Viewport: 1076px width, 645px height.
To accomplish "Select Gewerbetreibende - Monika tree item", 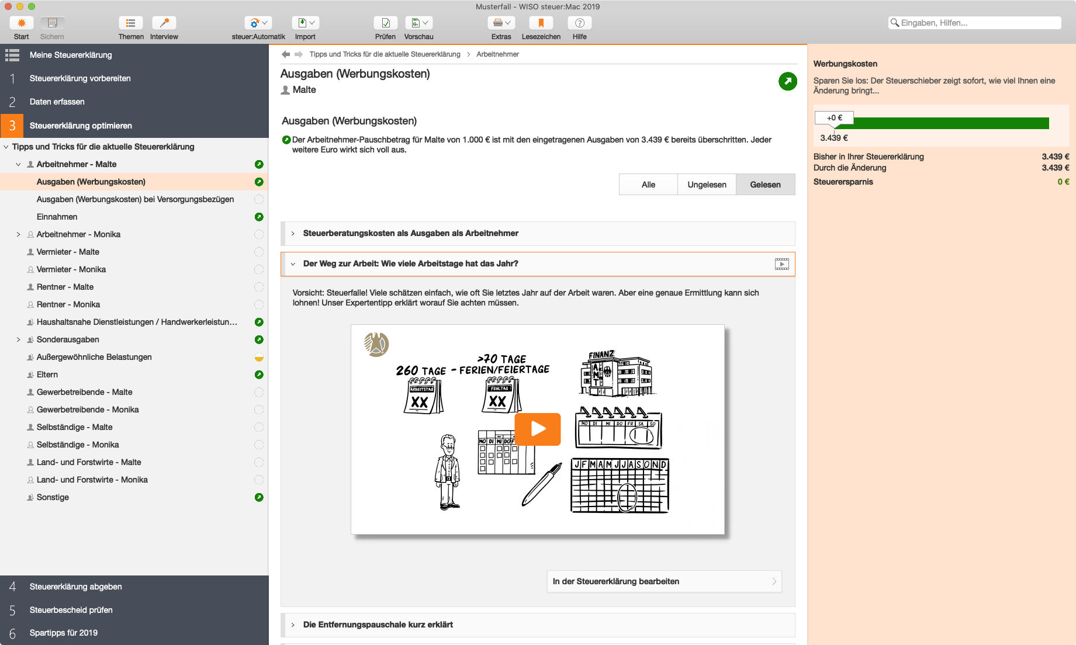I will tap(134, 410).
